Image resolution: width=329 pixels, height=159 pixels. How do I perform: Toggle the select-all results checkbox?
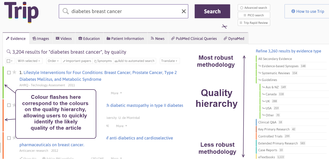click(x=9, y=61)
